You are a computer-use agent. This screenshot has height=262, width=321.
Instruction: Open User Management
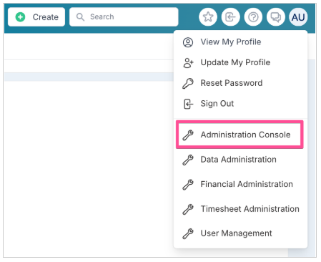(241, 233)
